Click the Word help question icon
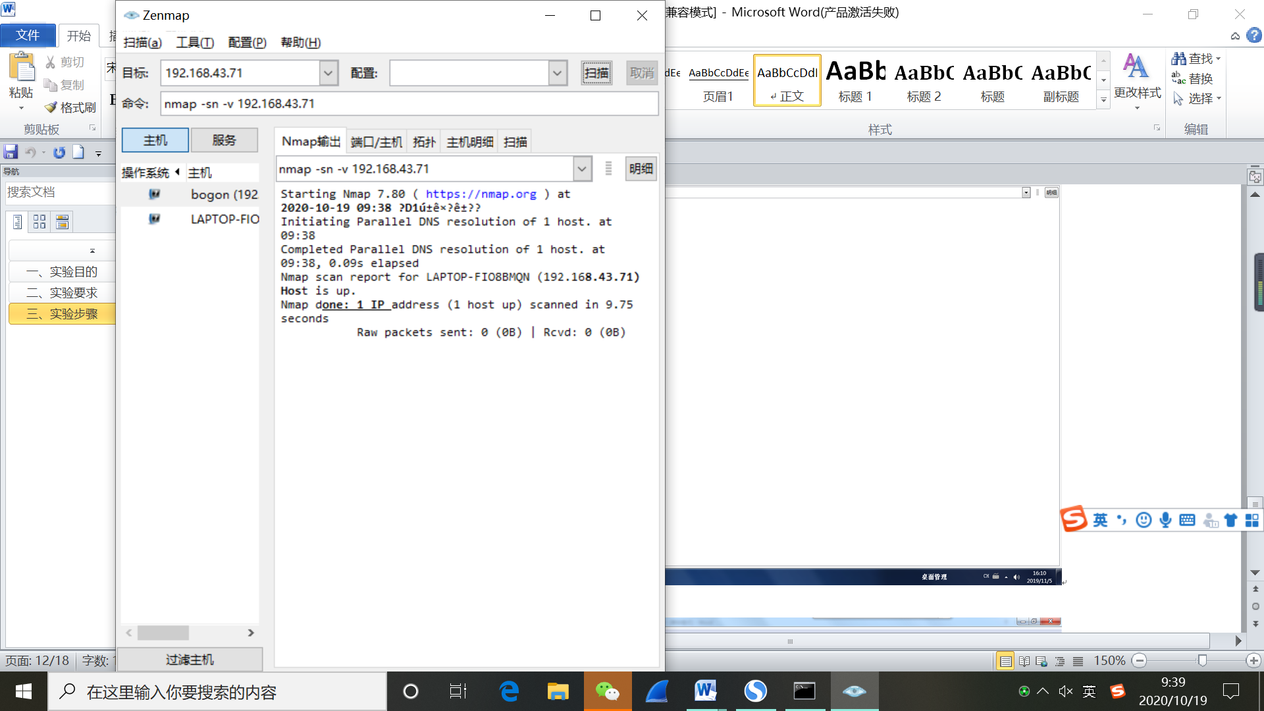 [1253, 36]
